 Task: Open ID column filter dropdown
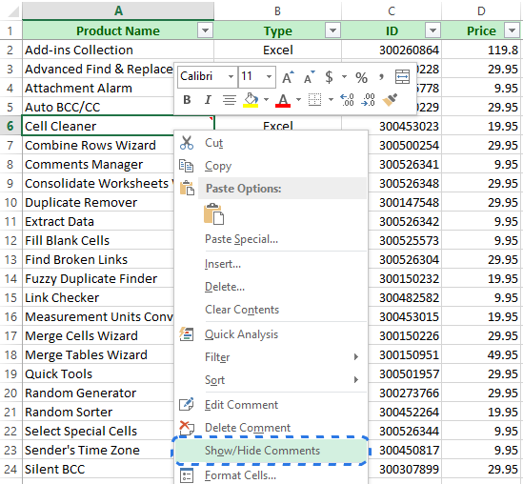(432, 30)
